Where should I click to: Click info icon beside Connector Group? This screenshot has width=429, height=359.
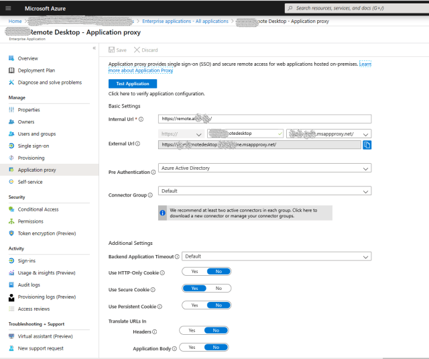(150, 195)
